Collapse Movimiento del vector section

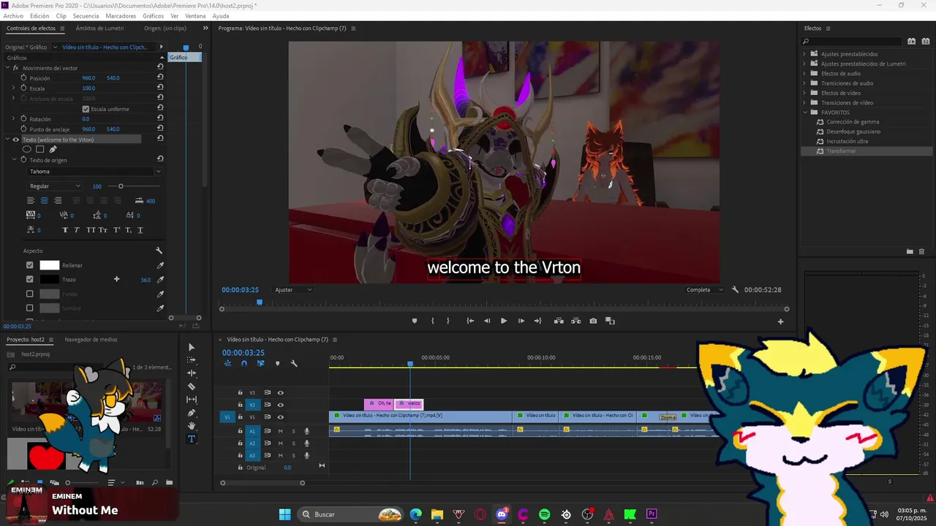click(7, 68)
